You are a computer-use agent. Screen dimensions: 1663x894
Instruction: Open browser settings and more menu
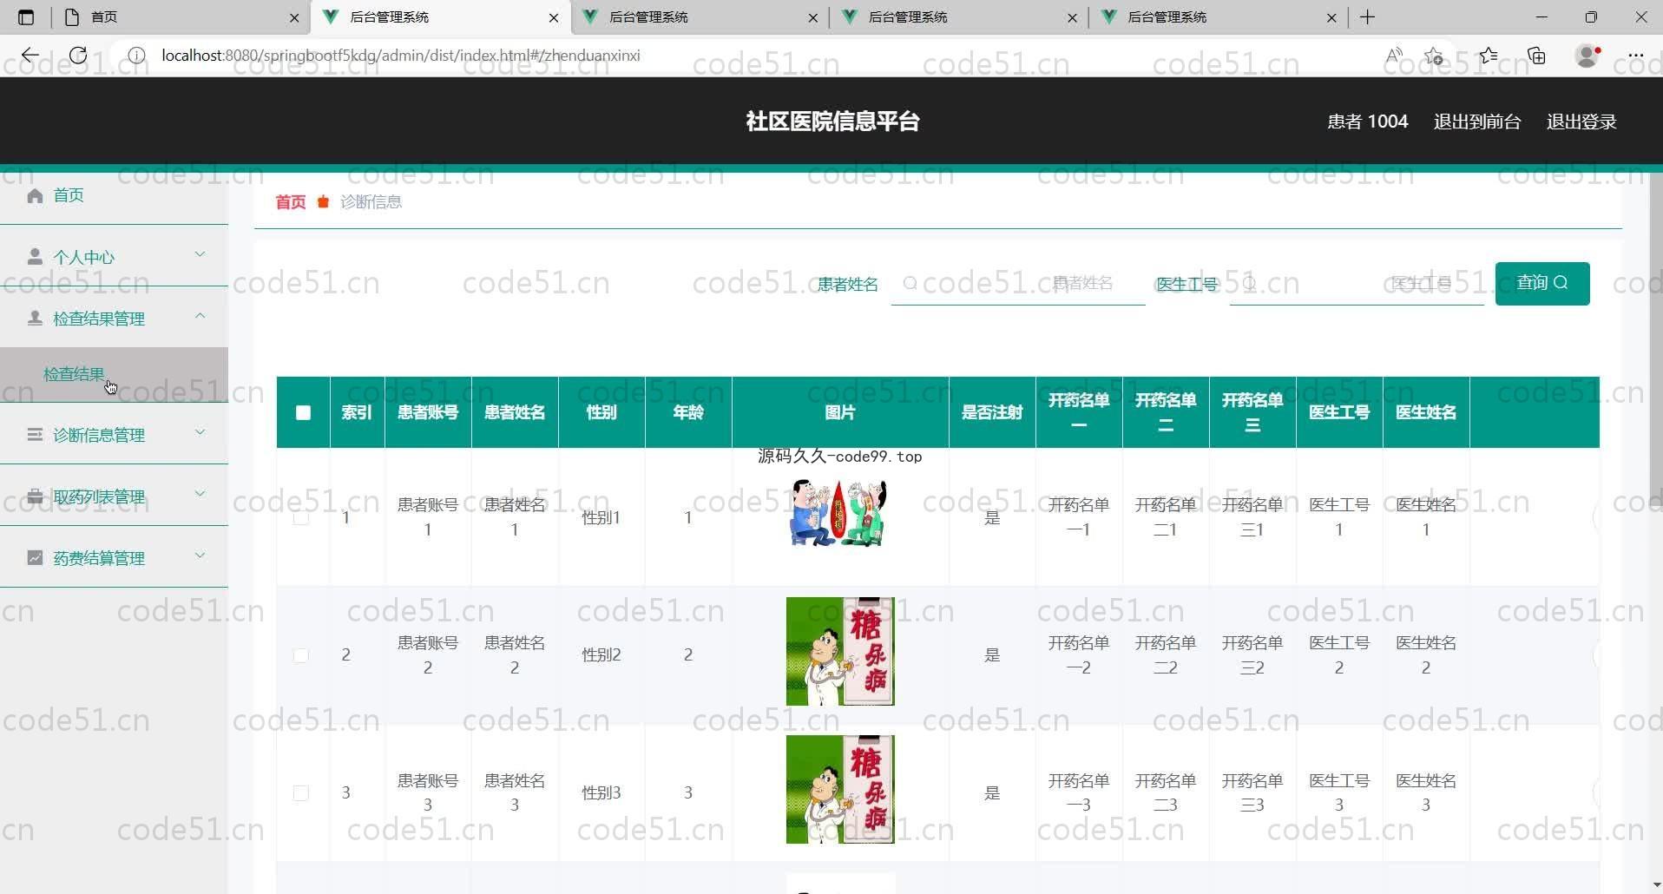coord(1636,56)
